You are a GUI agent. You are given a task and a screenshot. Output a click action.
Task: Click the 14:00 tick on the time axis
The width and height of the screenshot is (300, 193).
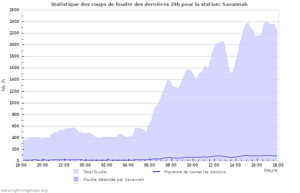coord(235,165)
